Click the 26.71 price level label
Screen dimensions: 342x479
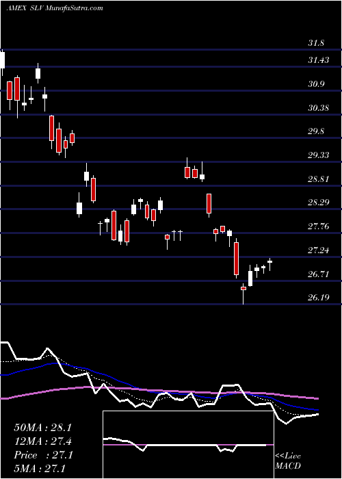point(319,274)
